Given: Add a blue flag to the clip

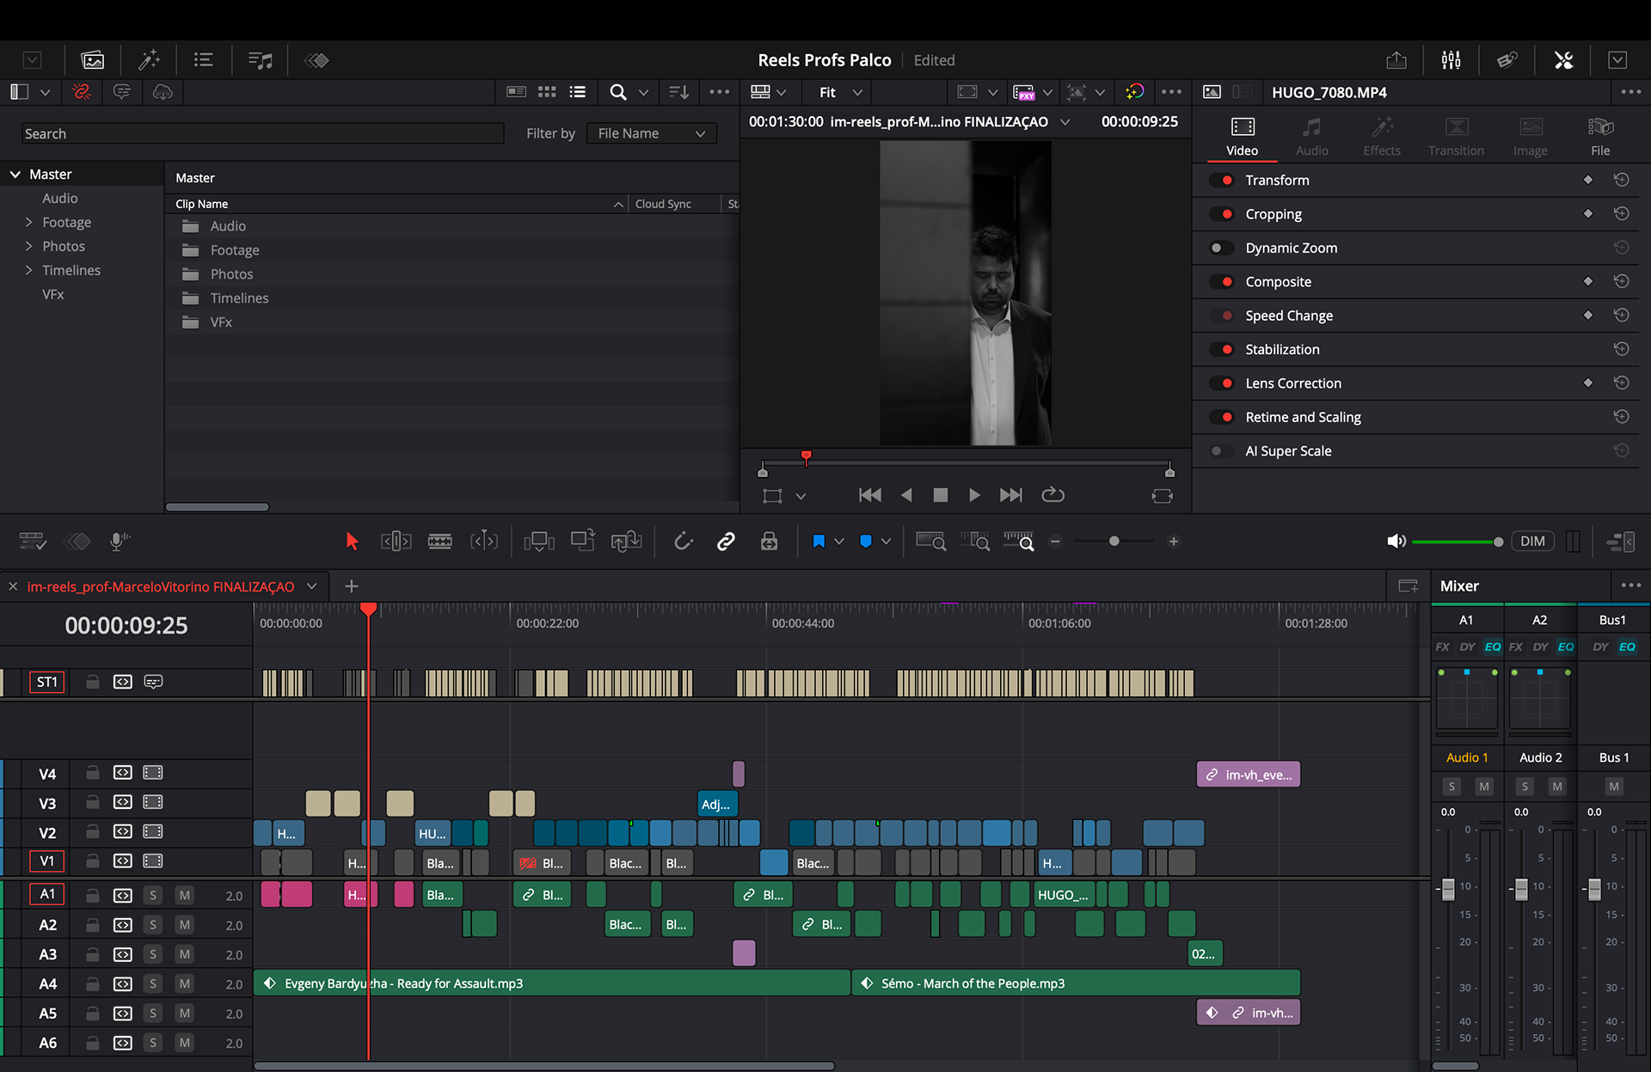Looking at the screenshot, I should pyautogui.click(x=819, y=541).
